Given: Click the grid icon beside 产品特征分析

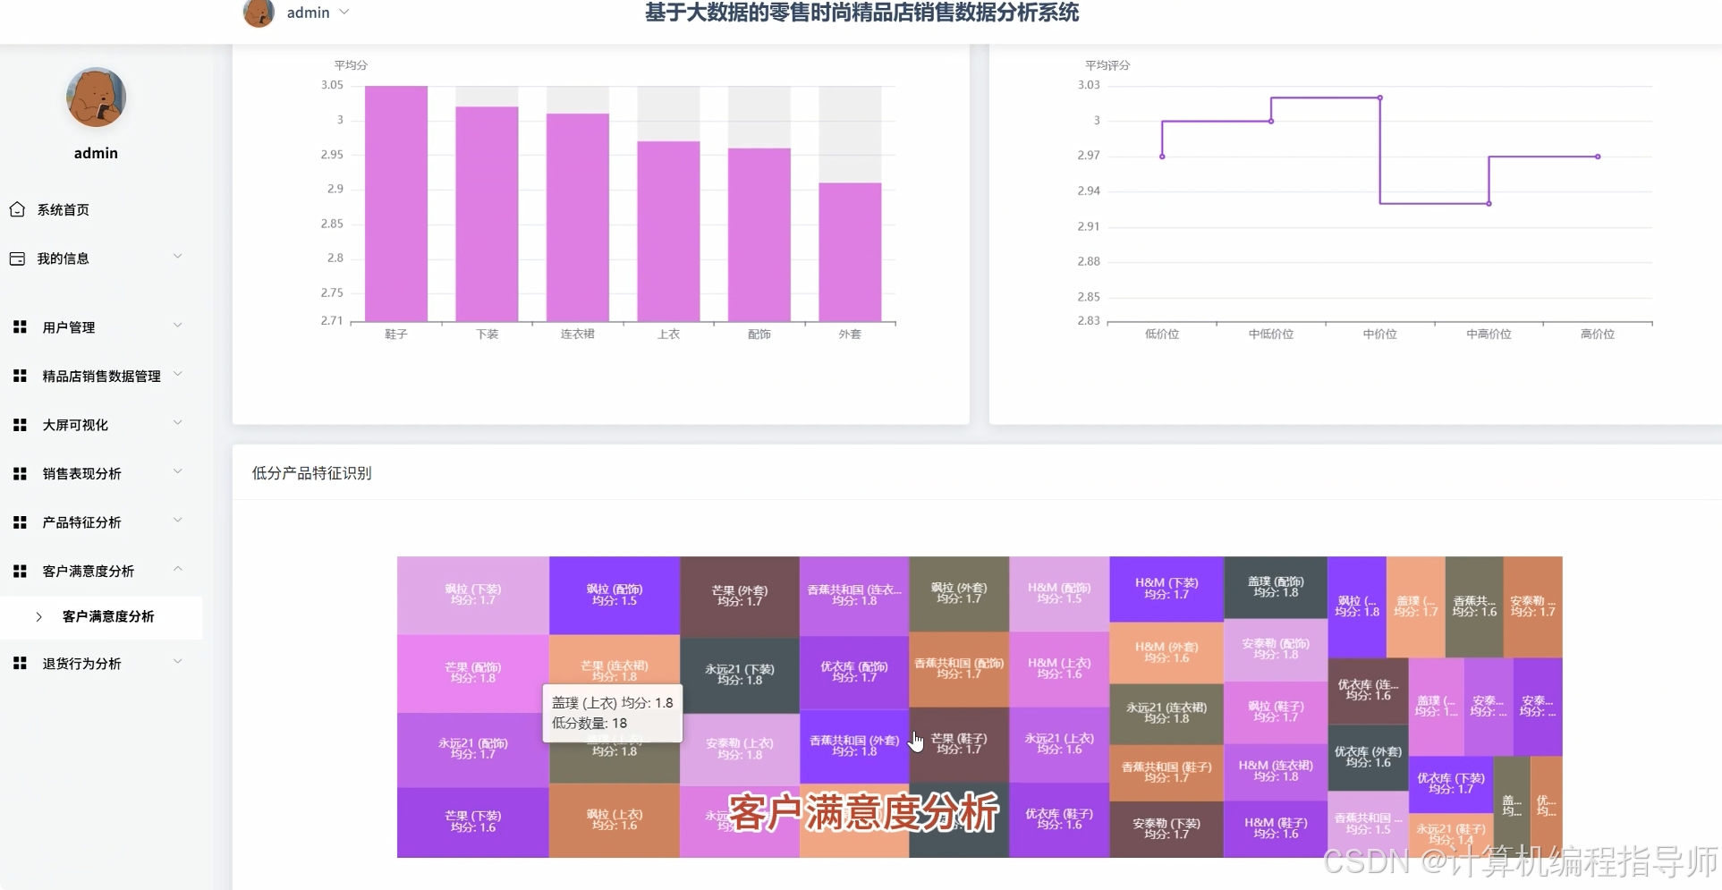Looking at the screenshot, I should tap(20, 522).
